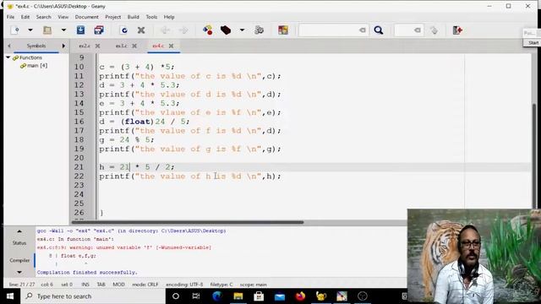Quit Geany using the exit icon
This screenshot has height=304, width=541.
457,30
